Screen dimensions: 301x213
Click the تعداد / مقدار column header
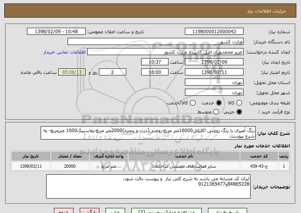click(x=70, y=156)
